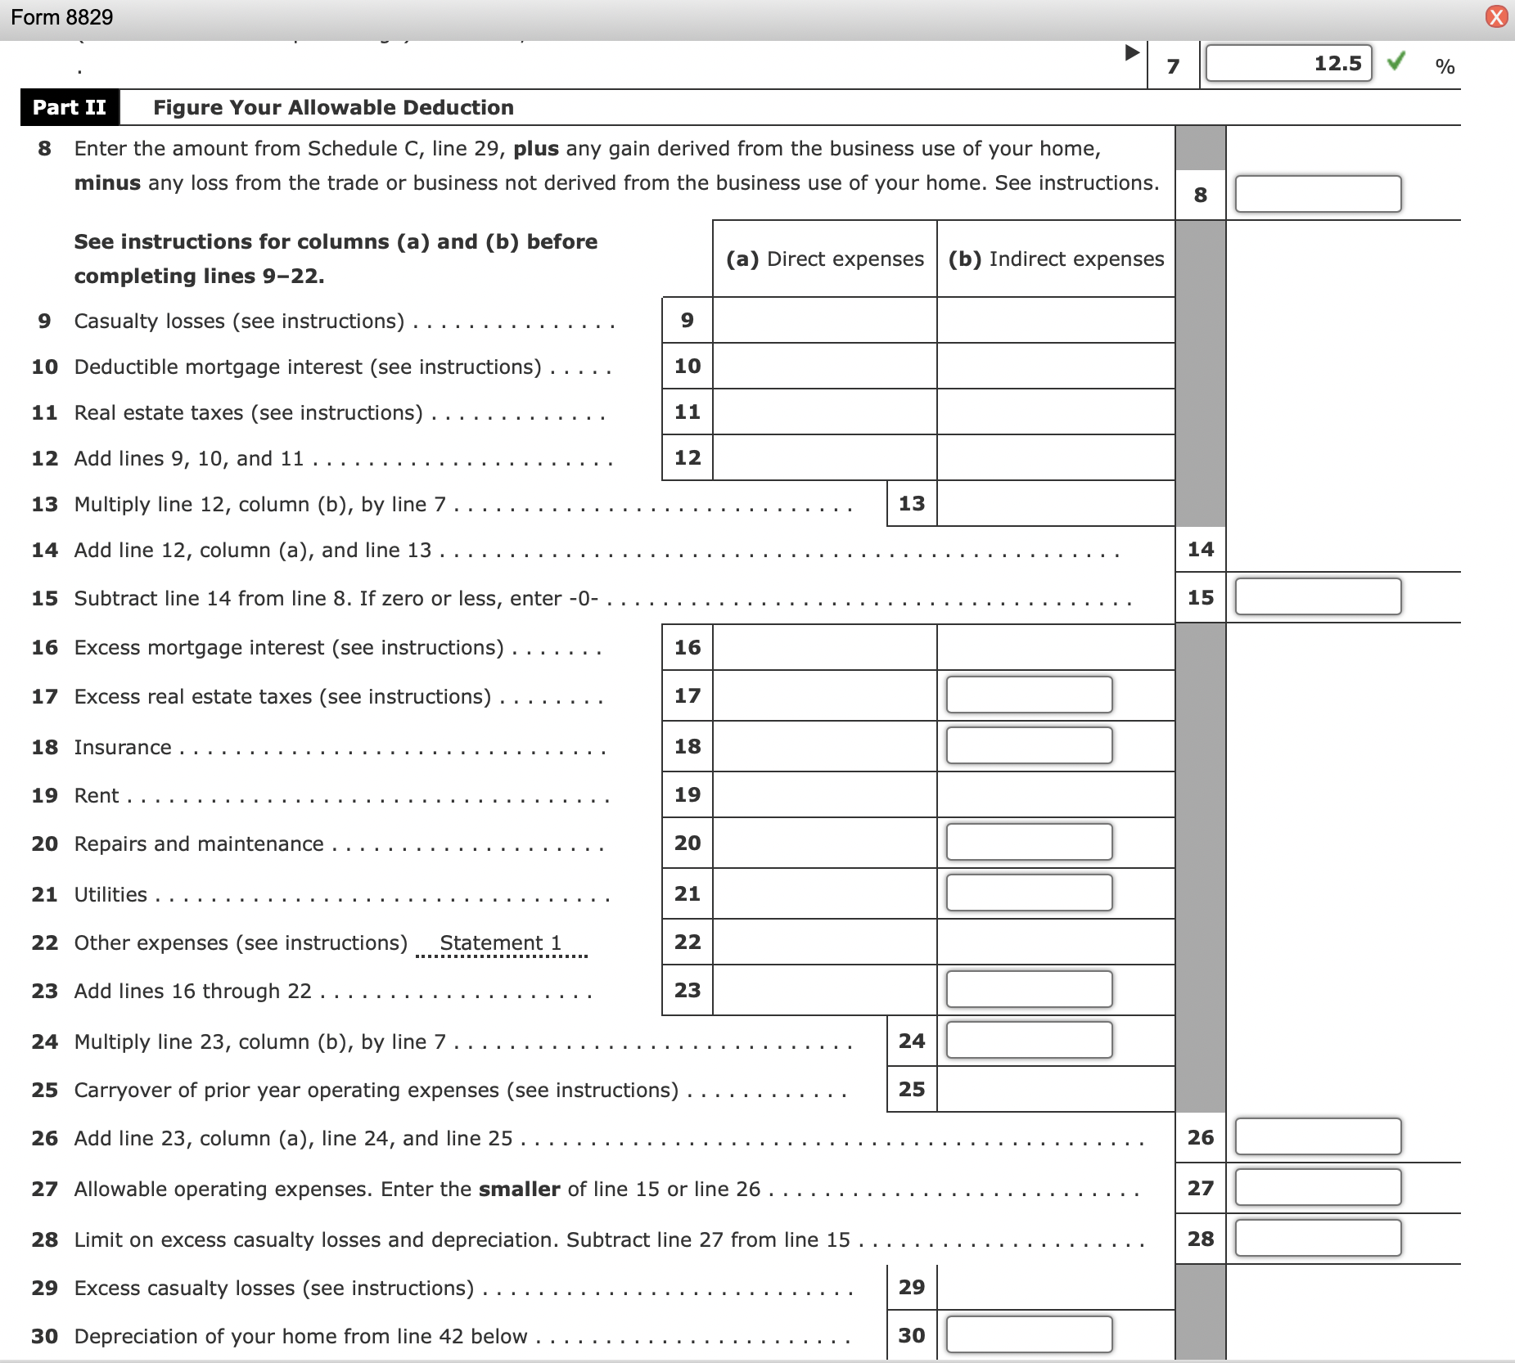The width and height of the screenshot is (1515, 1363).
Task: Click the Figure Your Allowable Deduction heading
Action: pos(332,106)
